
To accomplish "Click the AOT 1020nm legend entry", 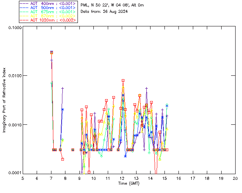I will 48,20.
